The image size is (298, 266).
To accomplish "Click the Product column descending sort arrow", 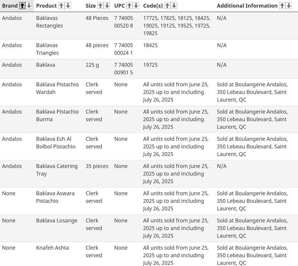I will [68, 6].
